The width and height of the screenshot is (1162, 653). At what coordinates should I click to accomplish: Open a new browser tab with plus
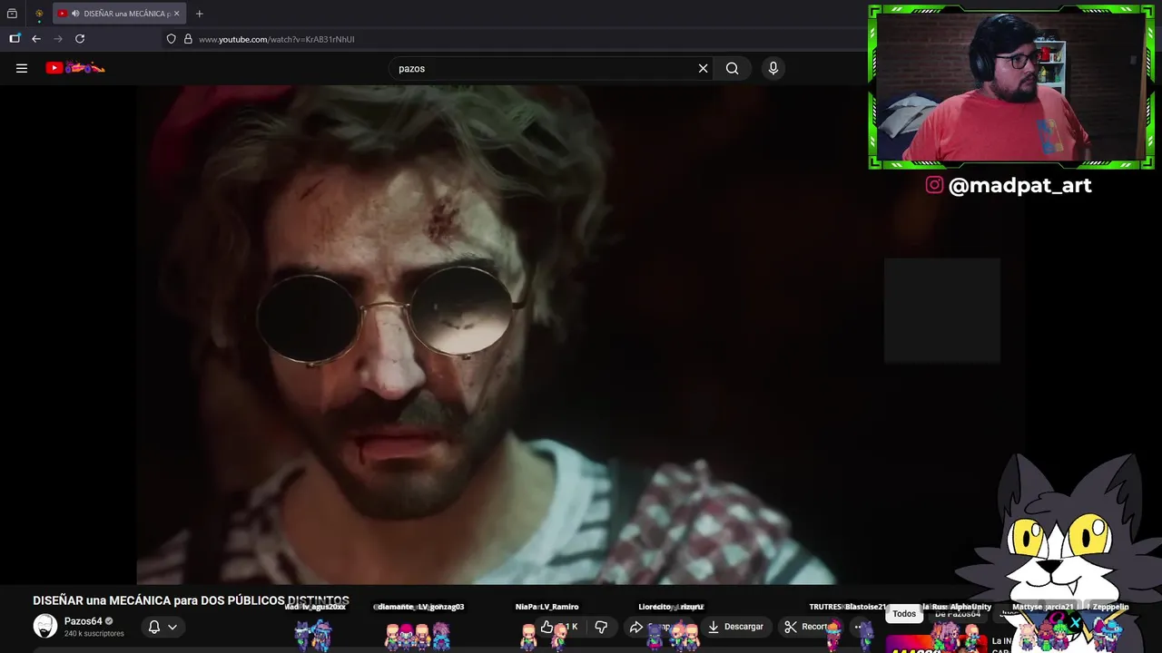click(x=199, y=14)
